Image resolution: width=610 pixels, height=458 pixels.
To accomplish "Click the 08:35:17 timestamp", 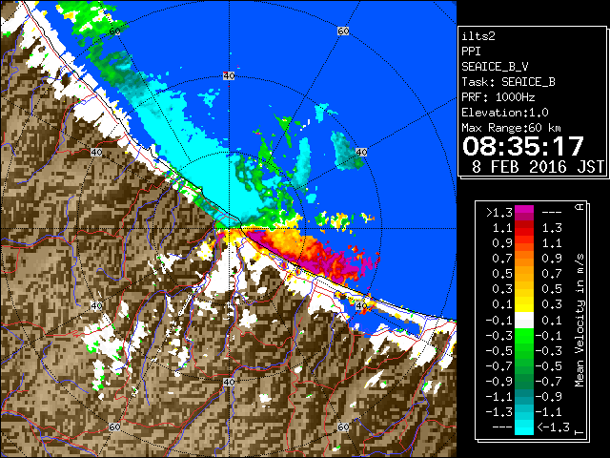I will (523, 146).
